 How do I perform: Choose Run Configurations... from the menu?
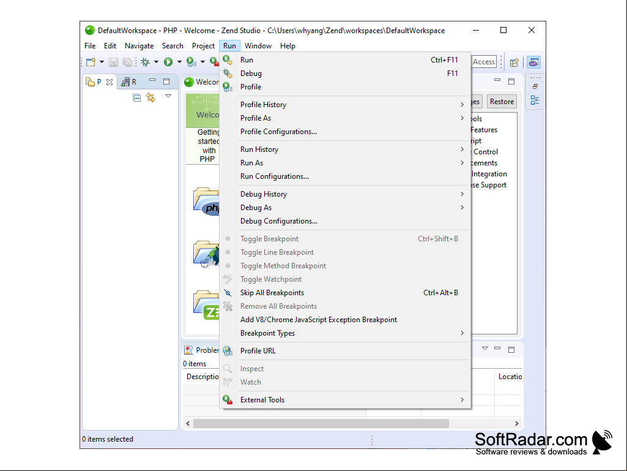pyautogui.click(x=344, y=176)
